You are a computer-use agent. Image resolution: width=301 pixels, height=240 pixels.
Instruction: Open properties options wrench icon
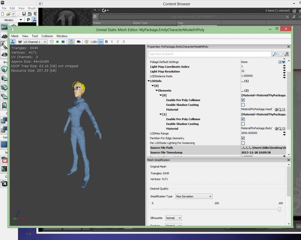point(287,54)
